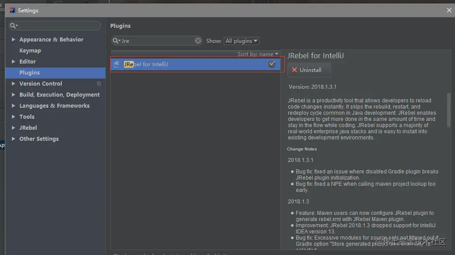Image resolution: width=455 pixels, height=255 pixels.
Task: Uncheck the JRebel for IntelliJ checkbox
Action: [272, 64]
